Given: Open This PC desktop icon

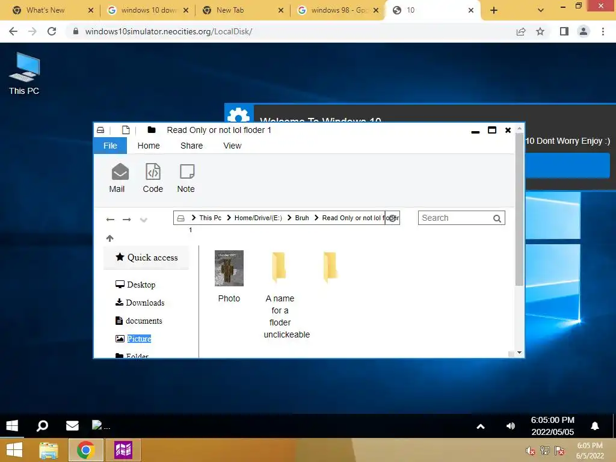Looking at the screenshot, I should pos(24,74).
